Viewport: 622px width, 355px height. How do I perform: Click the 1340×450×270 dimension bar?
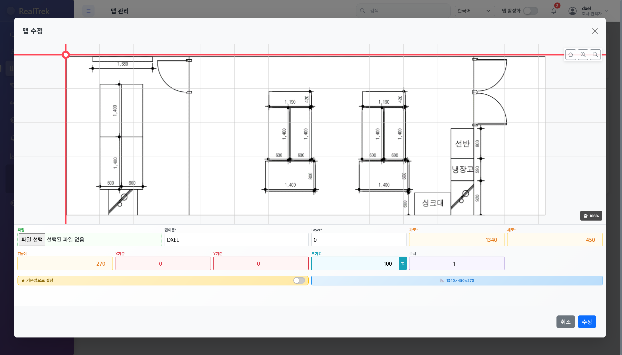tap(456, 281)
